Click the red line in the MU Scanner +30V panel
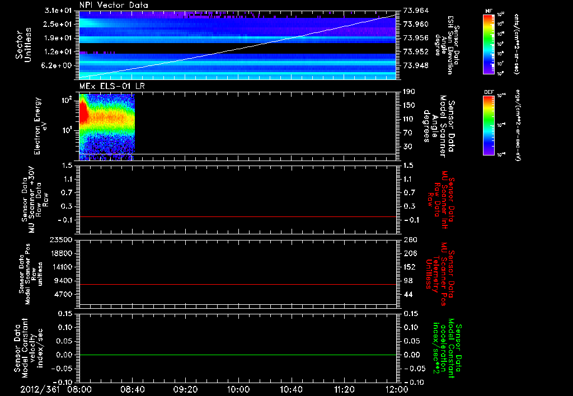The height and width of the screenshot is (396, 573). pyautogui.click(x=238, y=216)
